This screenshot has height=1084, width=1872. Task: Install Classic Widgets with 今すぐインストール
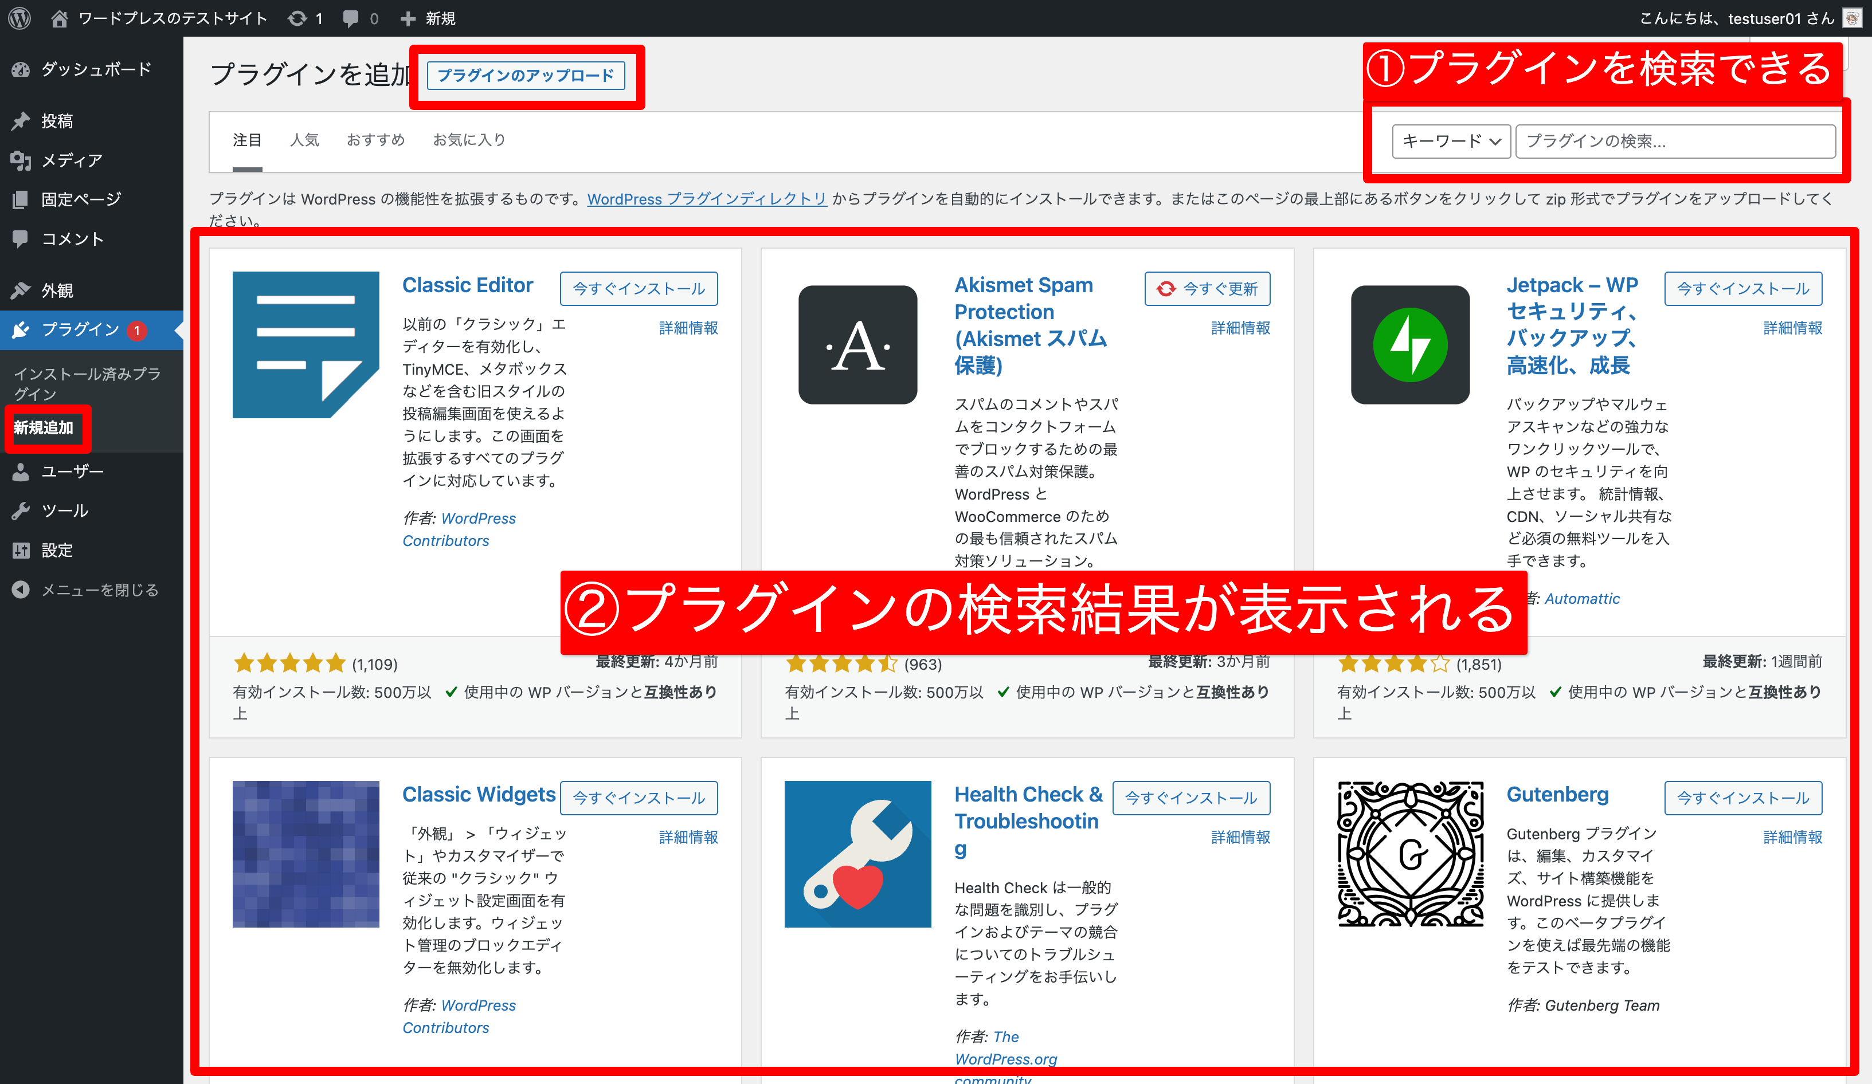(x=639, y=798)
